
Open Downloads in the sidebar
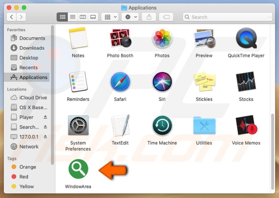(27, 48)
